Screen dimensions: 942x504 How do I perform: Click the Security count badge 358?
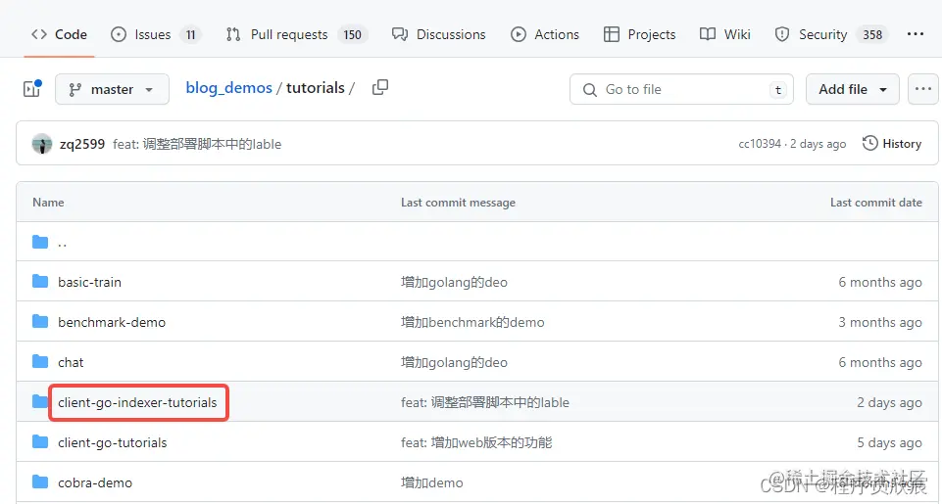(872, 35)
